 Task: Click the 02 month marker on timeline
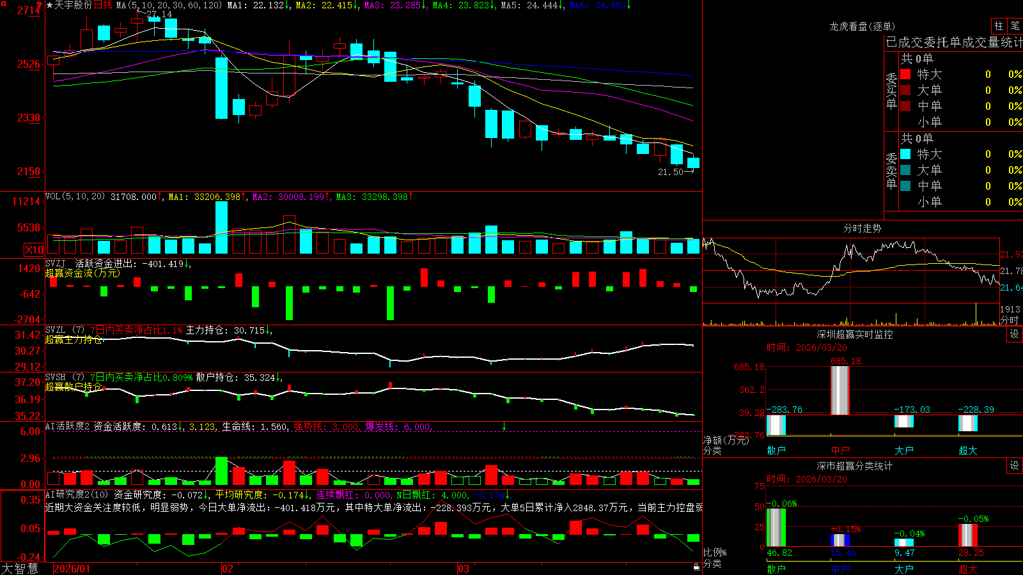coord(227,569)
